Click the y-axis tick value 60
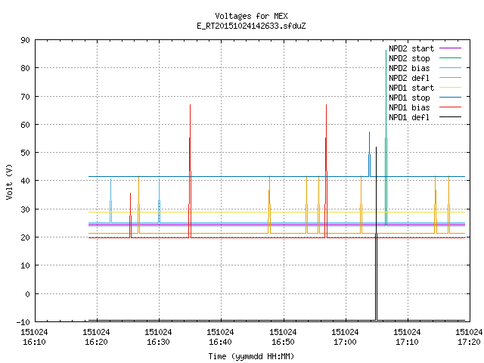The image size is (484, 363). tap(26, 125)
